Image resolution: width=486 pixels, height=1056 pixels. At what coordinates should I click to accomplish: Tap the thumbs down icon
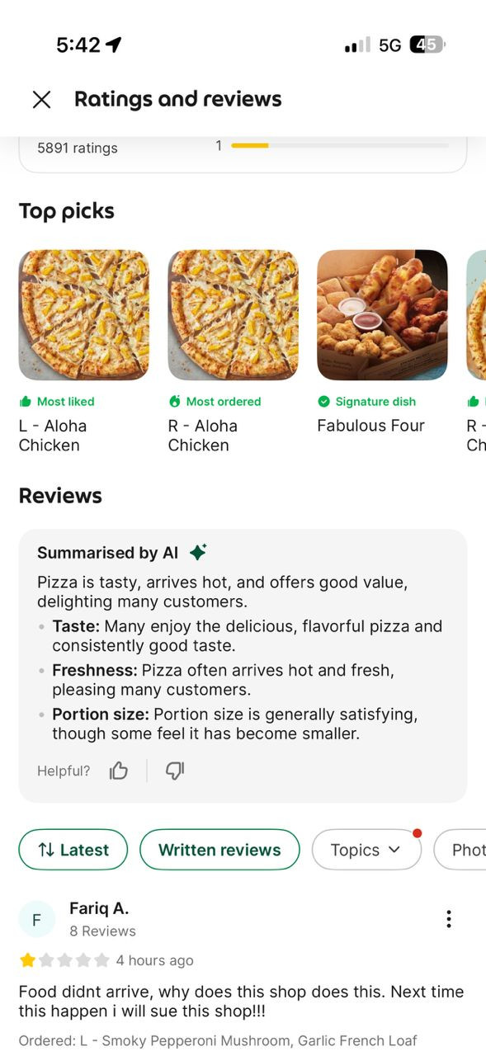pos(175,771)
